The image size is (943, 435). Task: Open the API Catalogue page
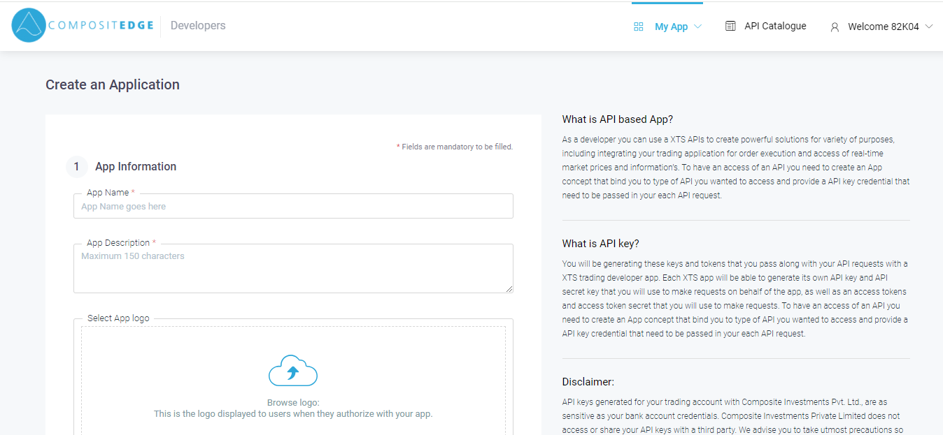pos(775,26)
